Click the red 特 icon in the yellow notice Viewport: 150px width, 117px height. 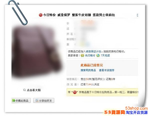[75, 92]
